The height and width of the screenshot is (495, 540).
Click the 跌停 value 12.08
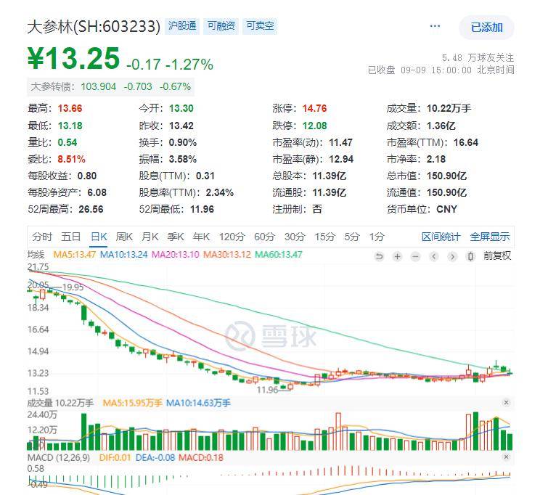click(314, 126)
